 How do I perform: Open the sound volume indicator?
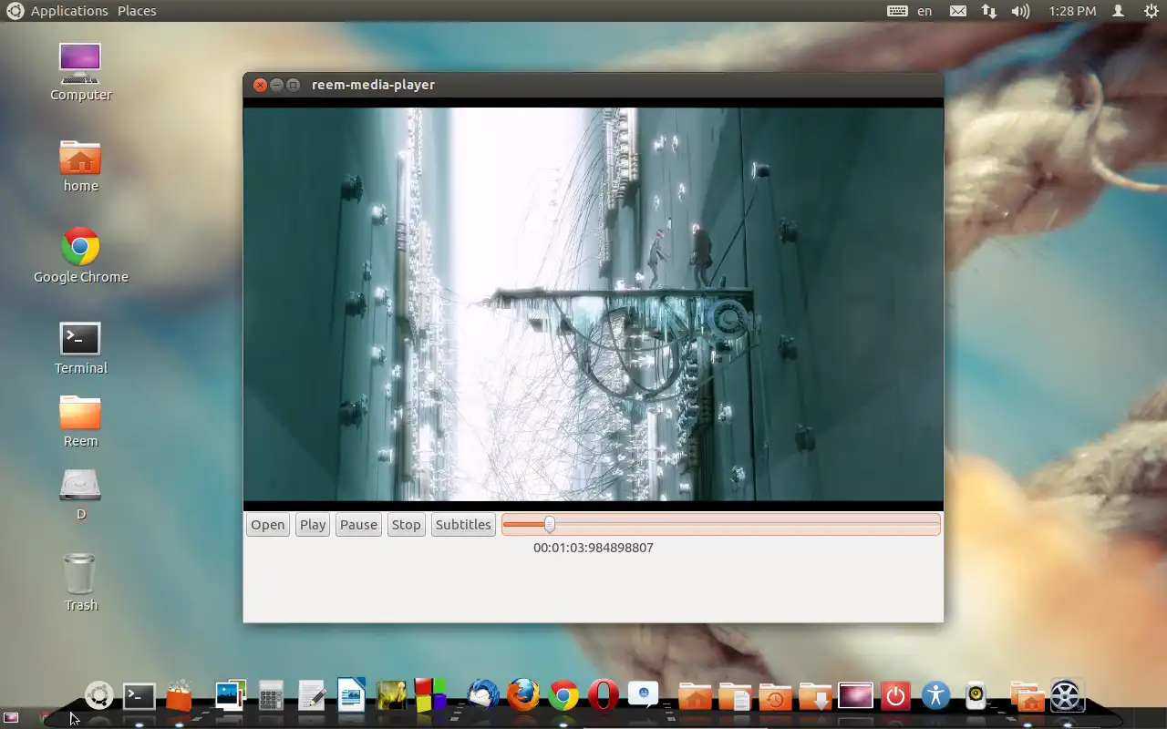click(1020, 11)
